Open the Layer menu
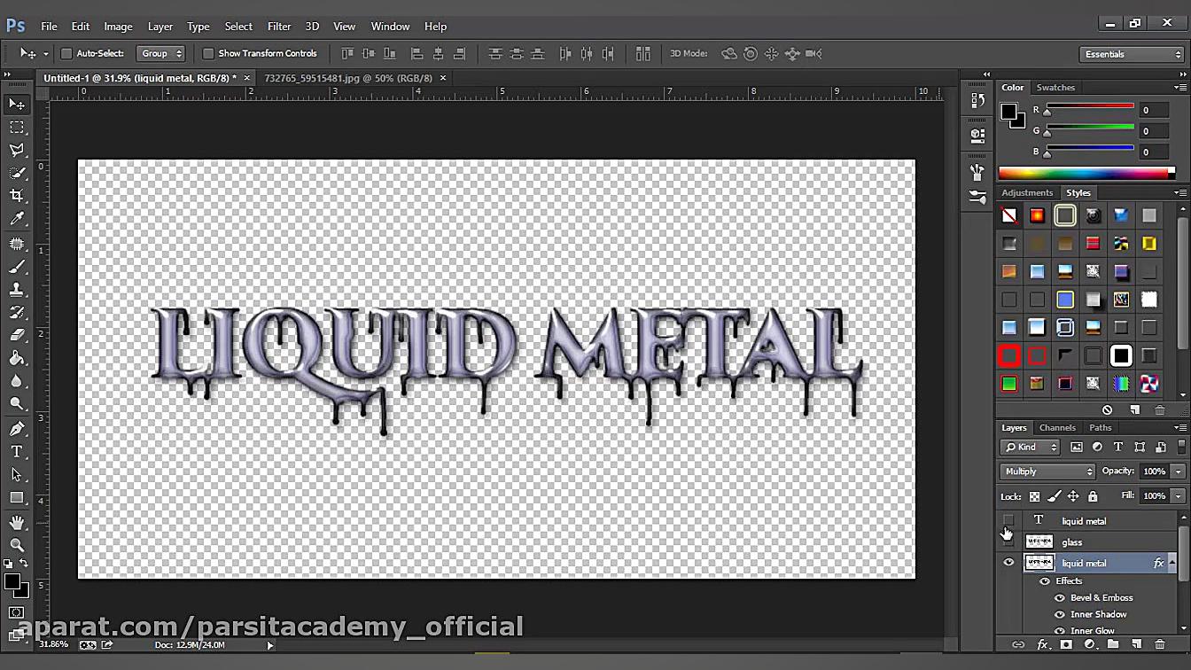The image size is (1191, 670). [160, 27]
